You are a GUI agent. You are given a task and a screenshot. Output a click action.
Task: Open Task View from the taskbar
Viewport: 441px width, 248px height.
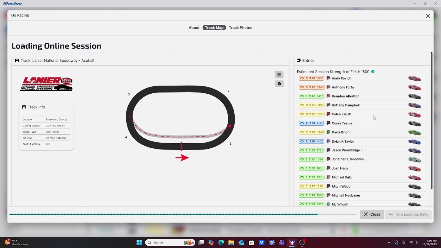pyautogui.click(x=201, y=242)
